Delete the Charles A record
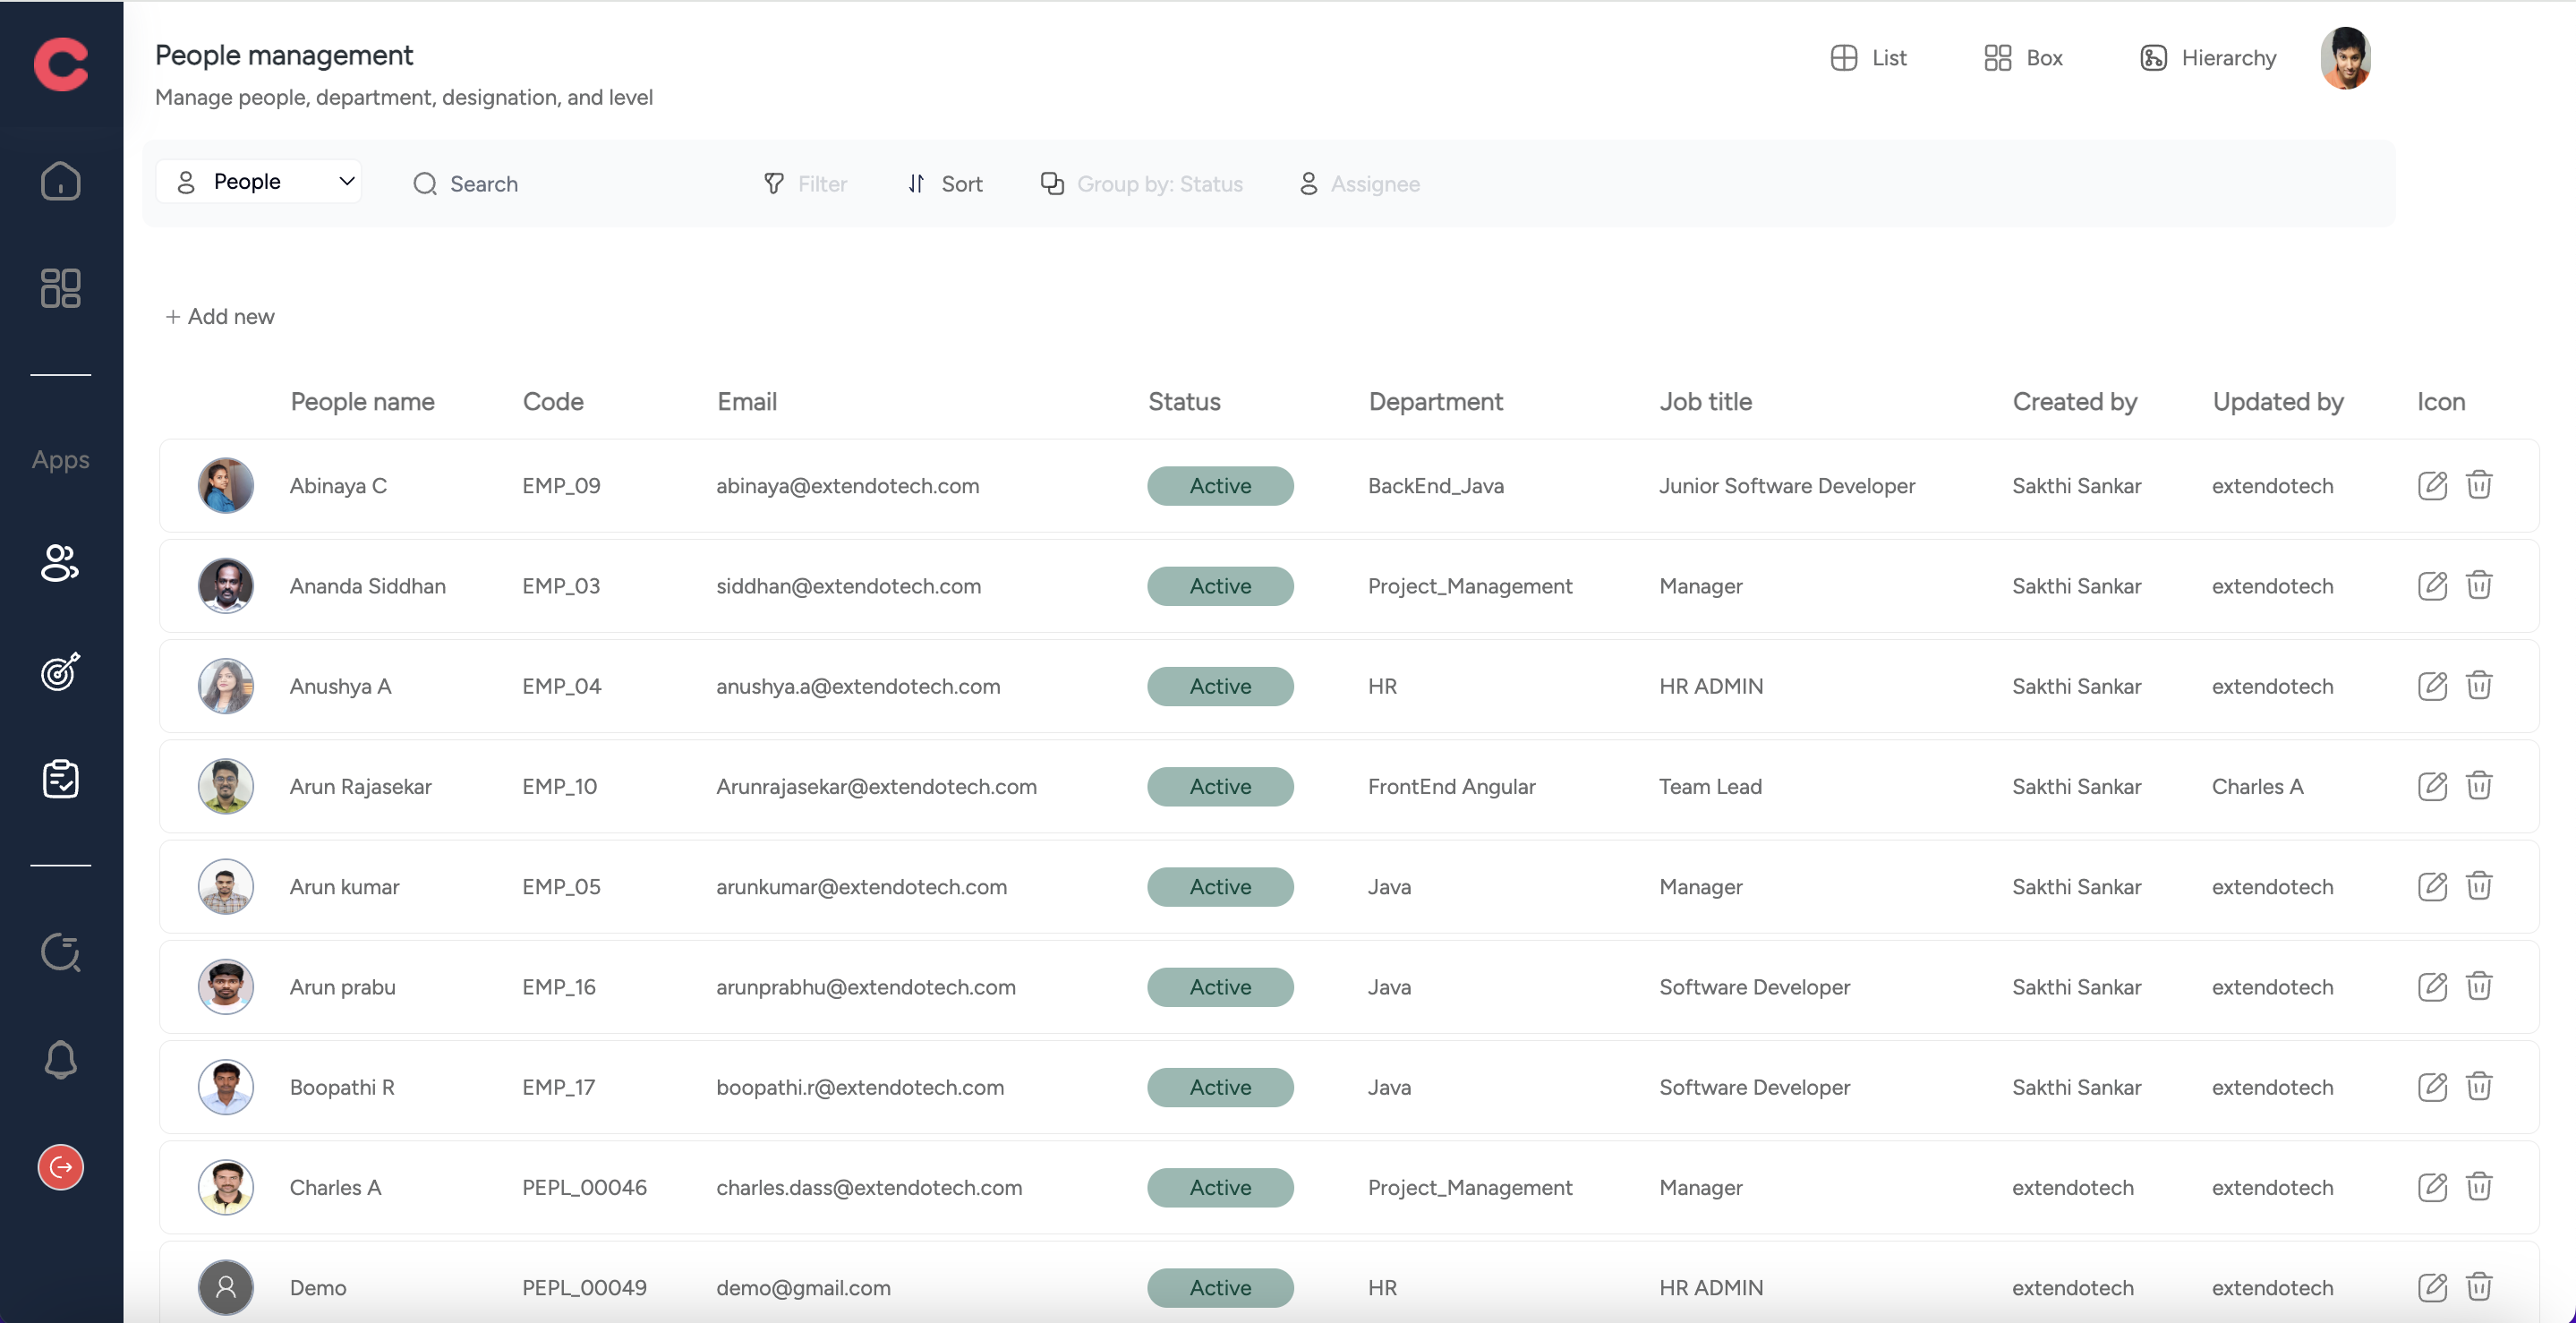This screenshot has height=1323, width=2576. point(2479,1187)
